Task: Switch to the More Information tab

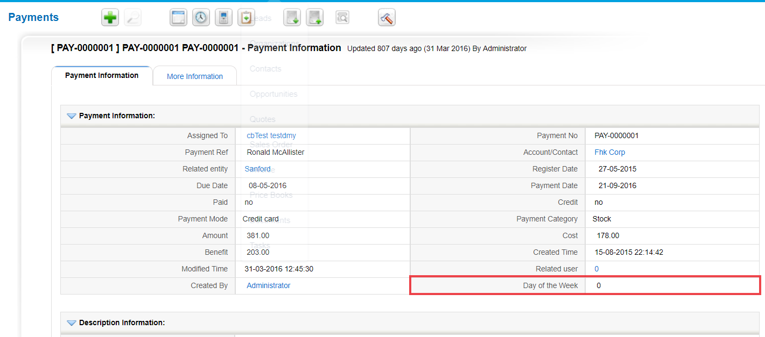Action: [x=194, y=76]
